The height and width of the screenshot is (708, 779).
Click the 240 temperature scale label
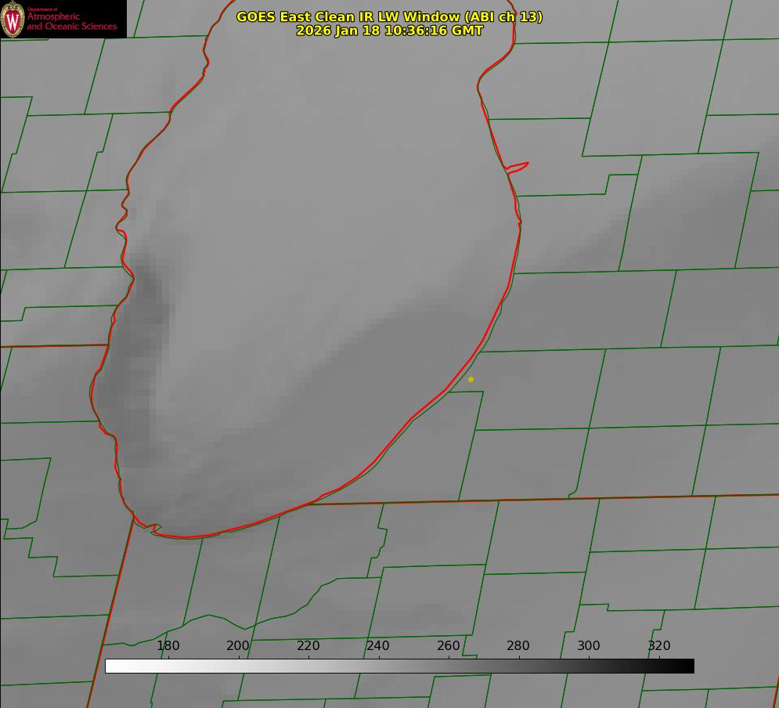click(x=378, y=646)
